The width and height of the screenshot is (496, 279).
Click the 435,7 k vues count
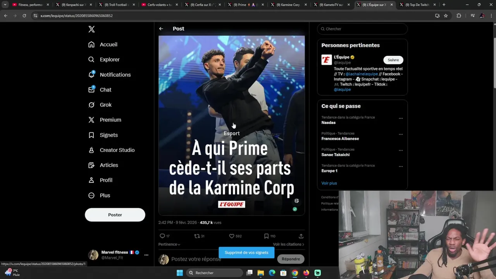(210, 222)
